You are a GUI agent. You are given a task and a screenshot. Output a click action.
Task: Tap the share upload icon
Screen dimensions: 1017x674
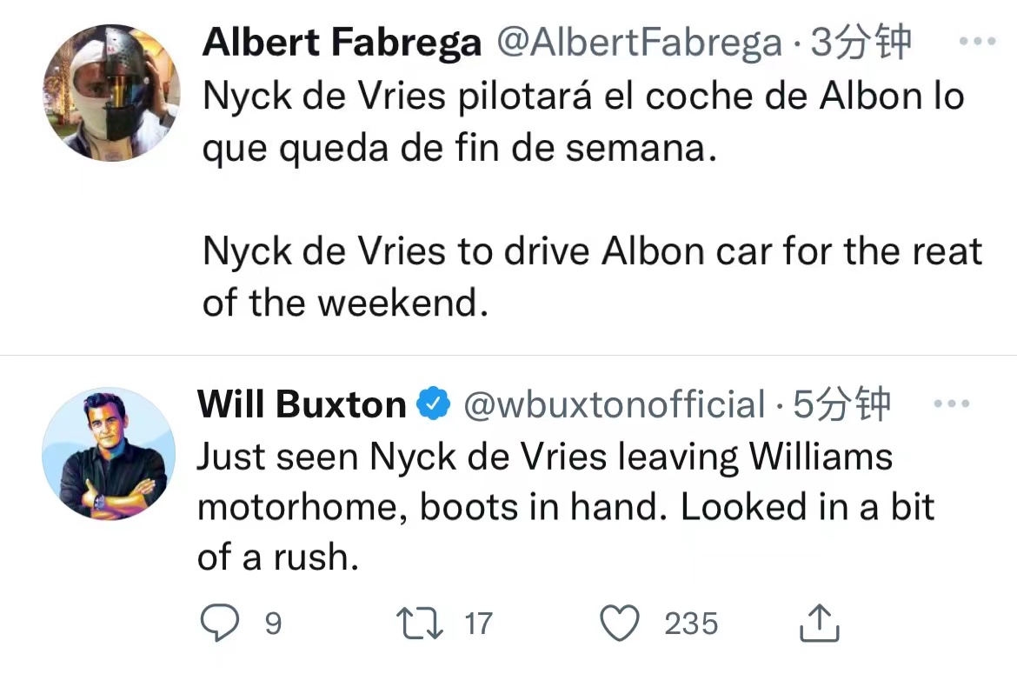point(819,623)
